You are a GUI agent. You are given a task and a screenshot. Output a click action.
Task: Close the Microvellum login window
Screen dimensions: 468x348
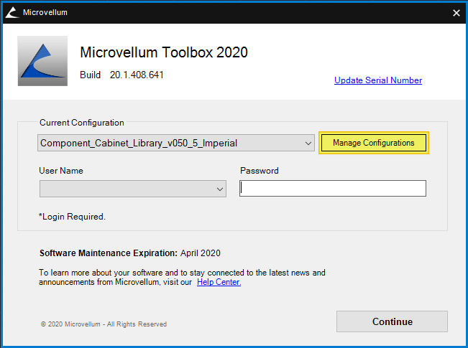[x=456, y=13]
